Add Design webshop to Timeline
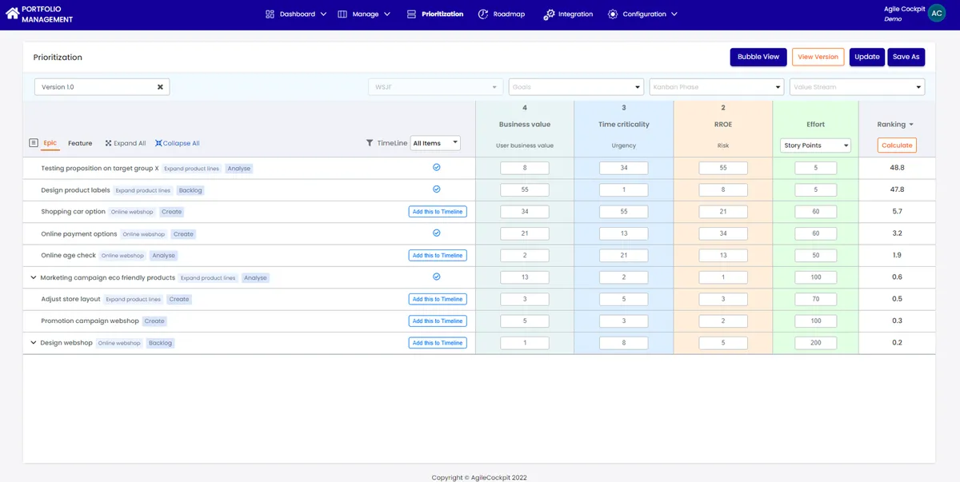 pos(438,343)
